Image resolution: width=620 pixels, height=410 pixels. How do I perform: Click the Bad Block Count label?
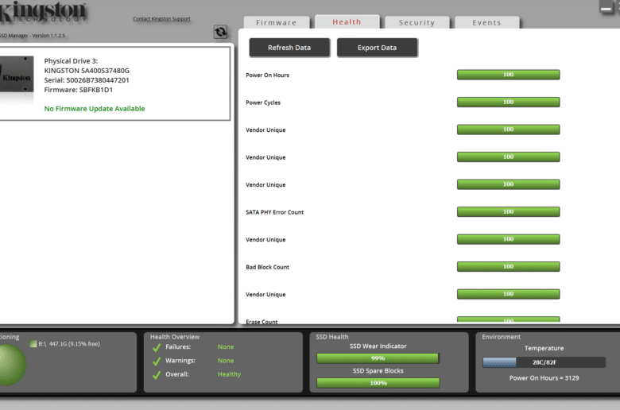pyautogui.click(x=267, y=267)
